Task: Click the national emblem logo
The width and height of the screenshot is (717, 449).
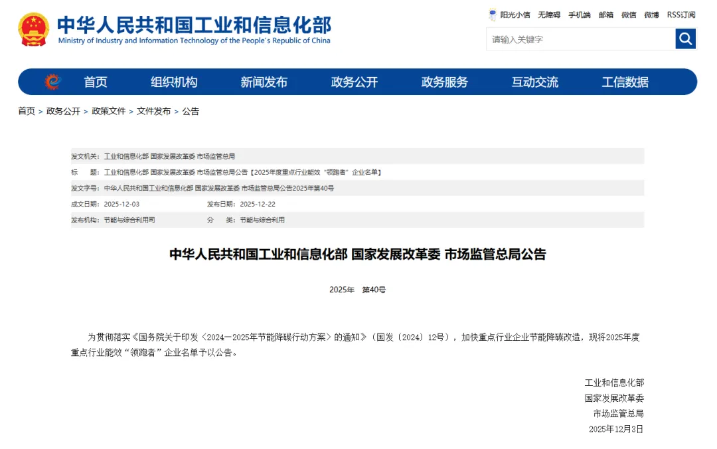Action: pos(33,29)
